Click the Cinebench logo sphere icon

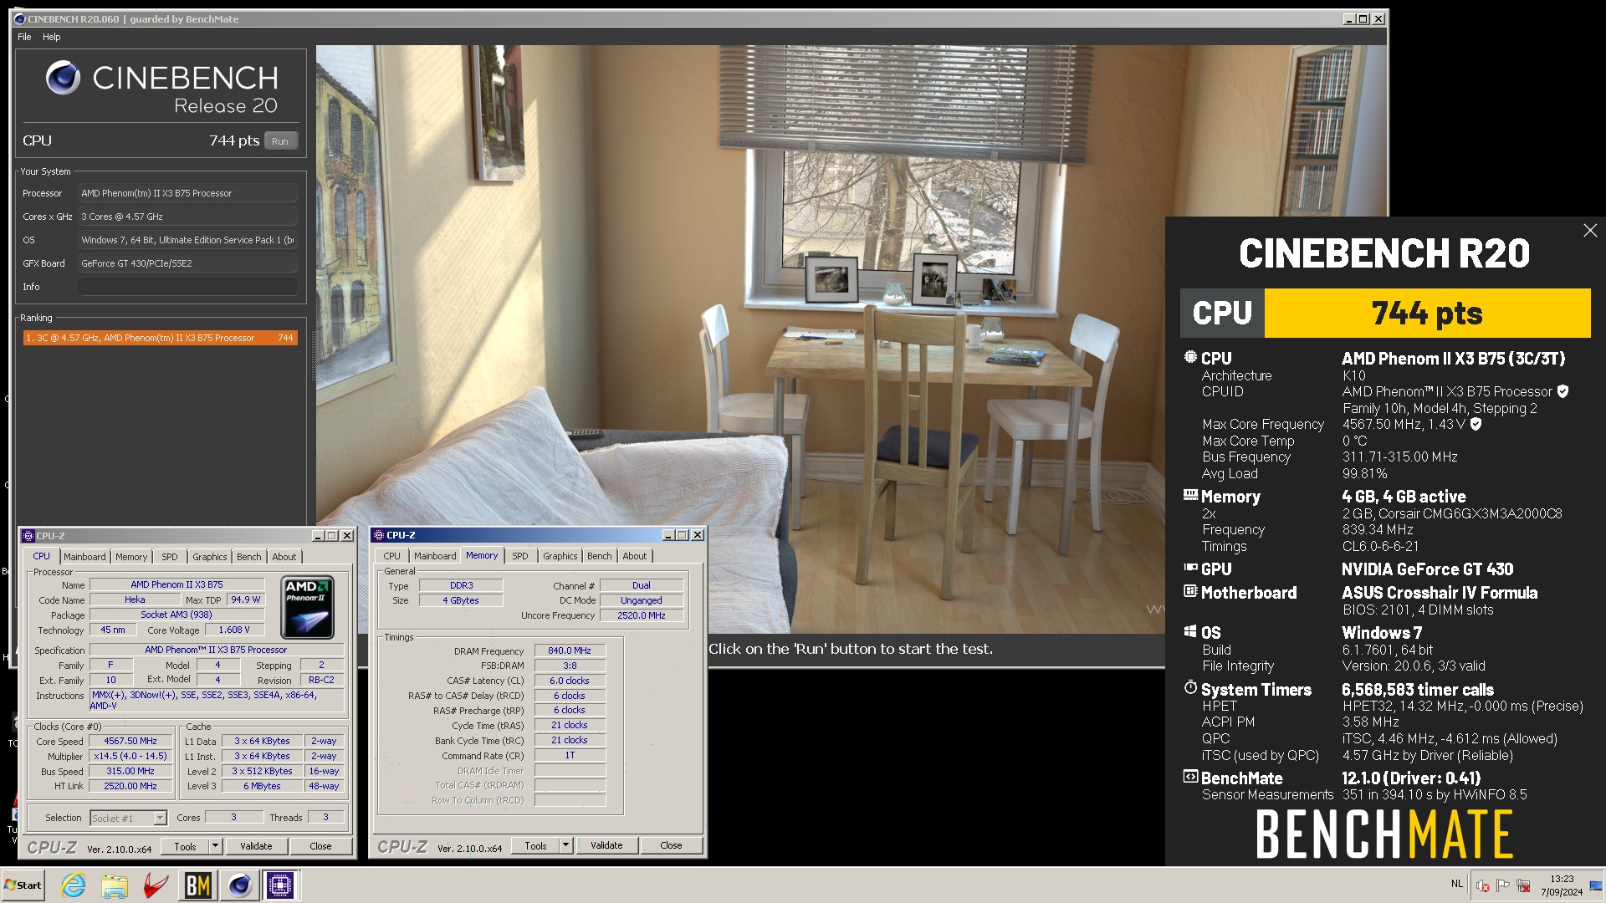tap(63, 78)
